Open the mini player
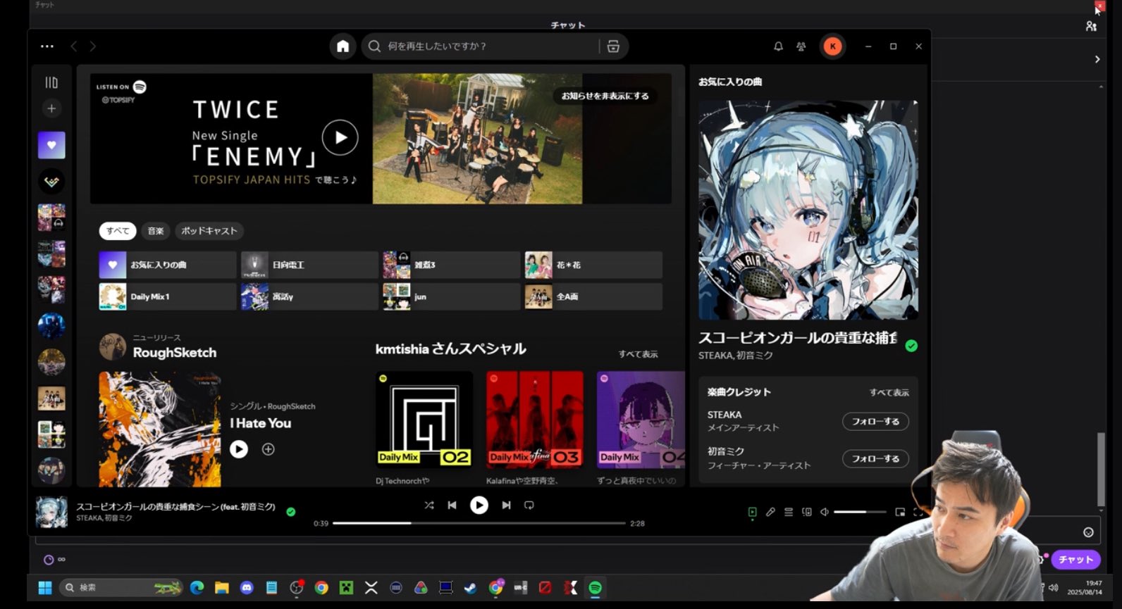Image resolution: width=1122 pixels, height=609 pixels. (x=900, y=512)
